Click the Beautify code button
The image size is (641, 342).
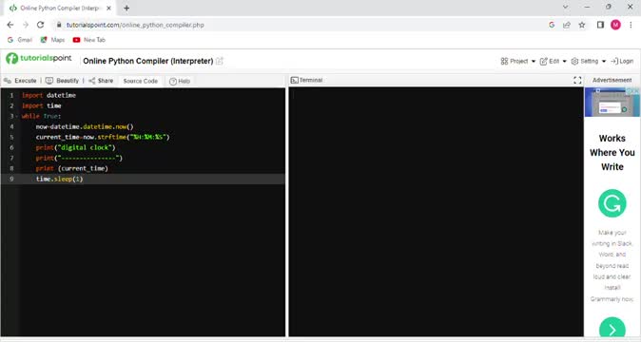click(x=62, y=81)
